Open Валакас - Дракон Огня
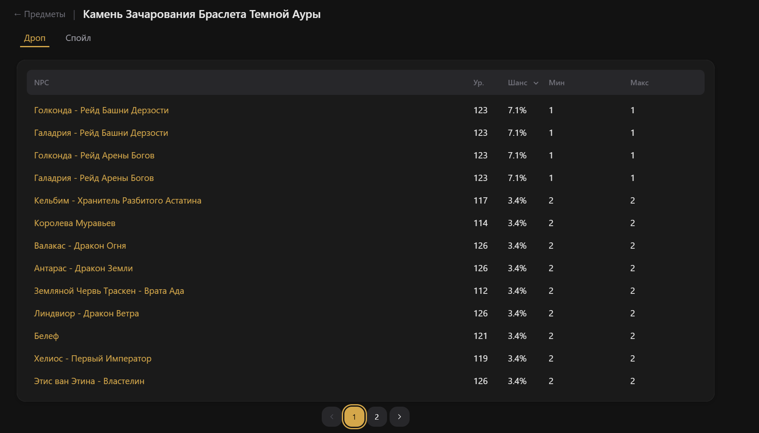 (80, 246)
